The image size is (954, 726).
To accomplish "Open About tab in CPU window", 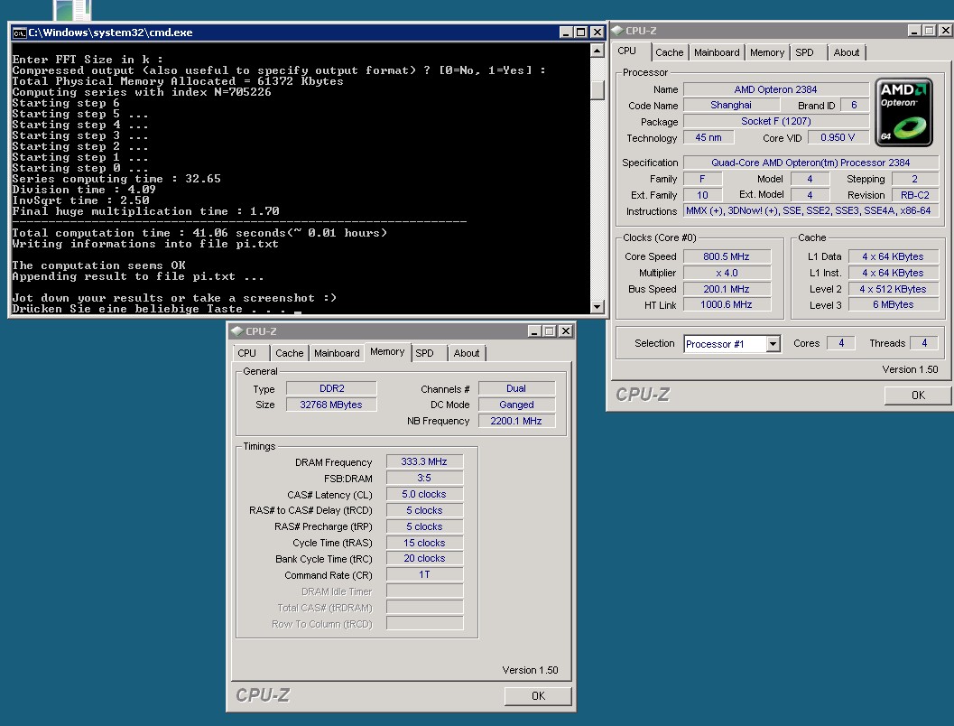I will pyautogui.click(x=847, y=52).
